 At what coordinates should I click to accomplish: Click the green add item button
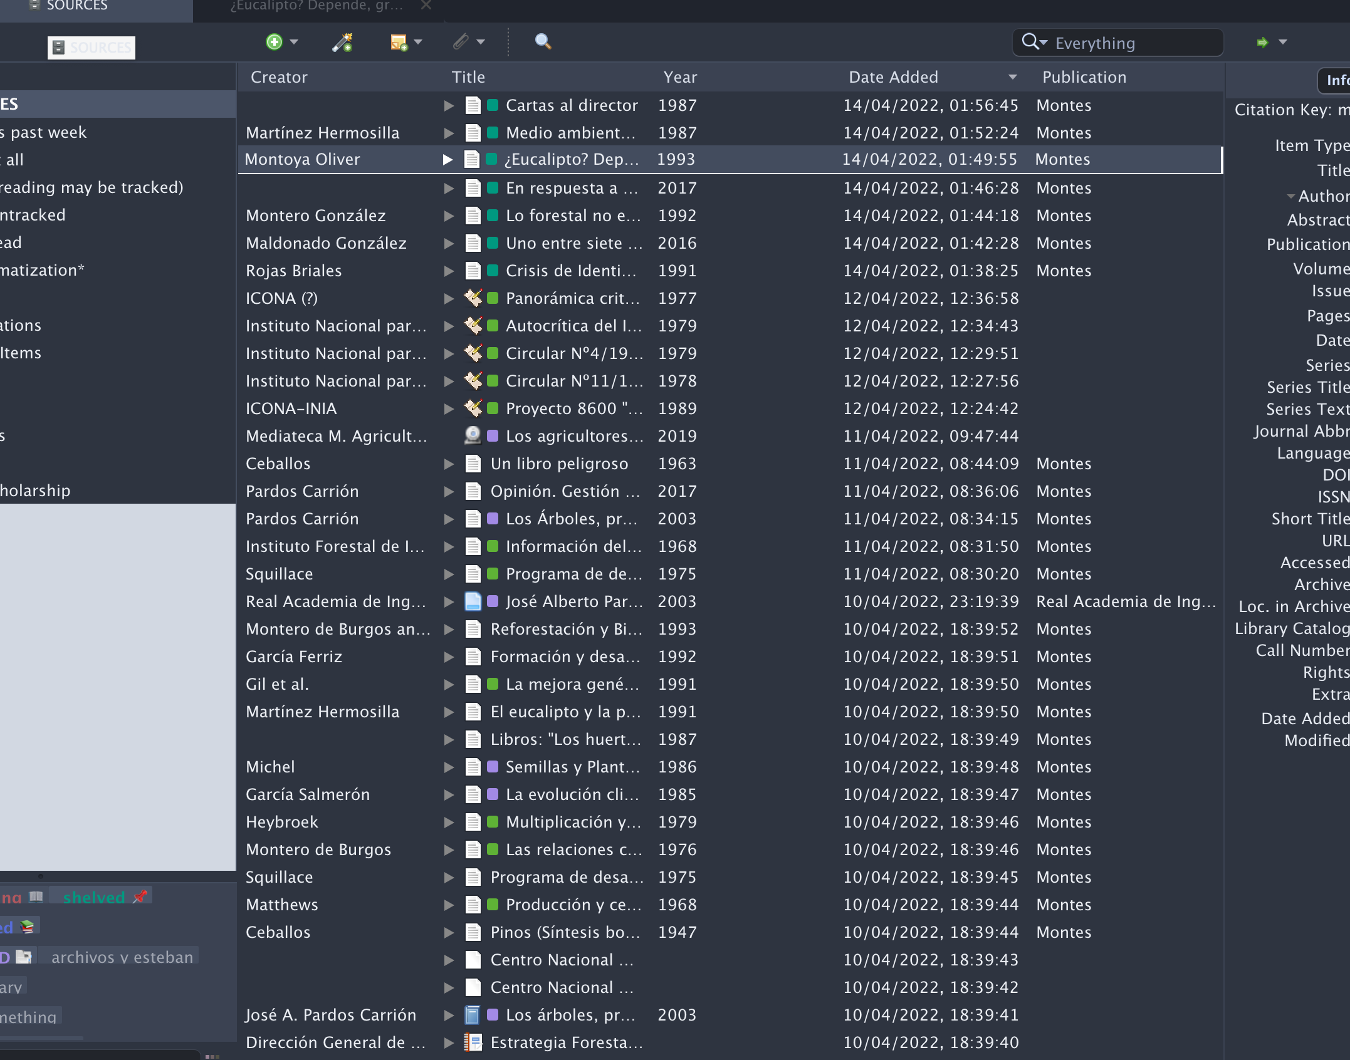click(x=274, y=43)
